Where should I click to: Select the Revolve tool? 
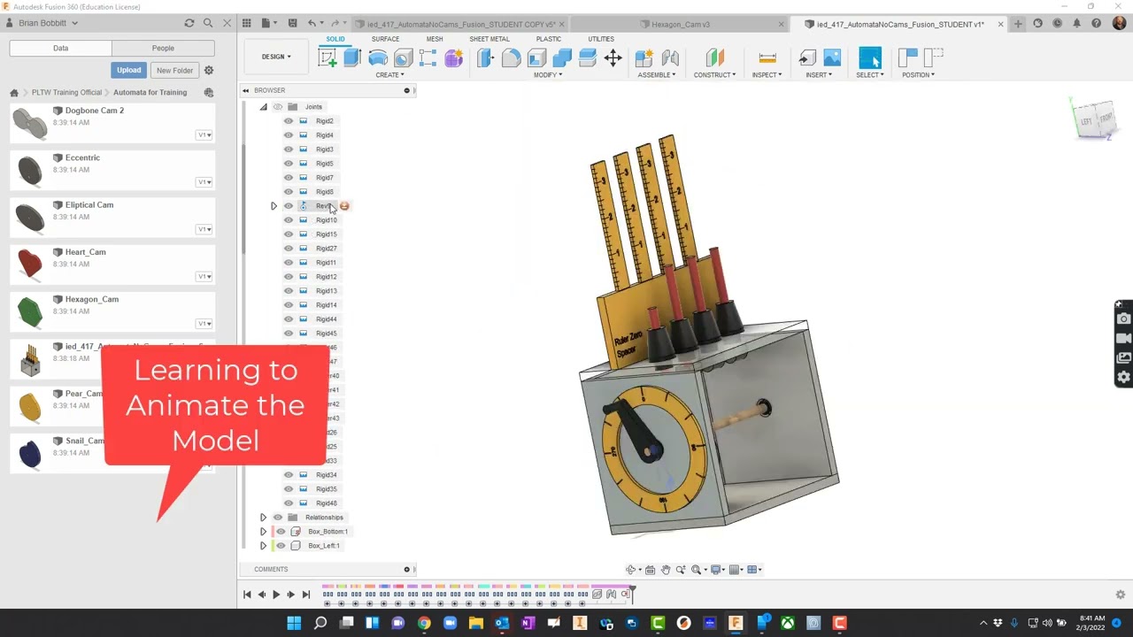pyautogui.click(x=378, y=58)
